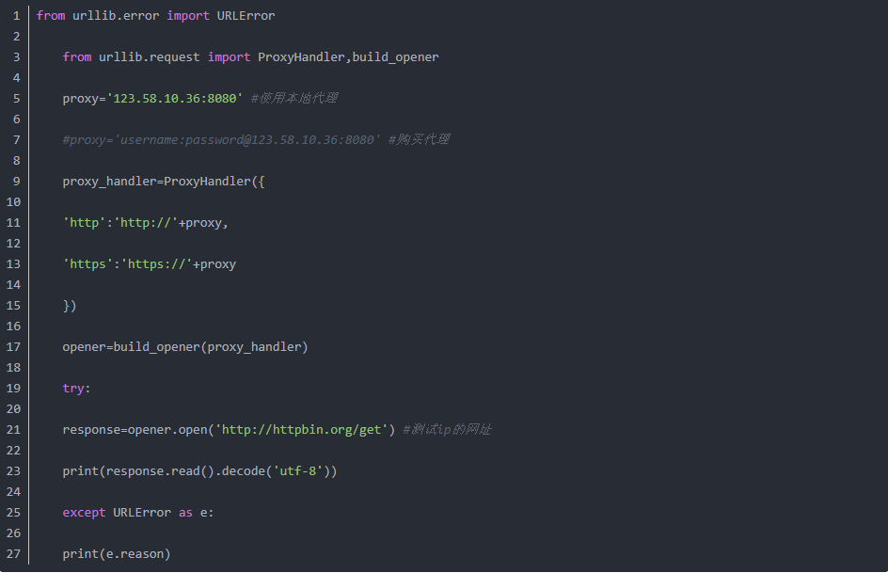Click the 'utf-8' string on line 23
888x573 pixels.
[x=298, y=471]
